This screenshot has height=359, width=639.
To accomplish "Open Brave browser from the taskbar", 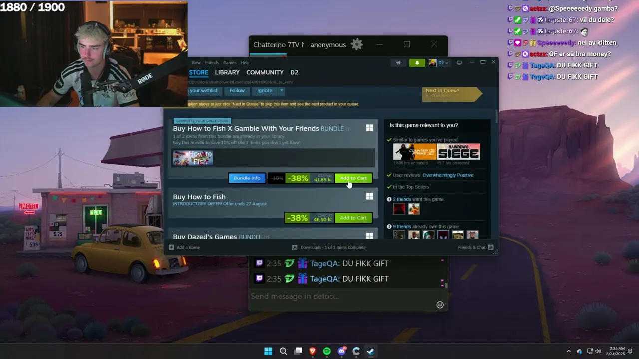I will [313, 351].
